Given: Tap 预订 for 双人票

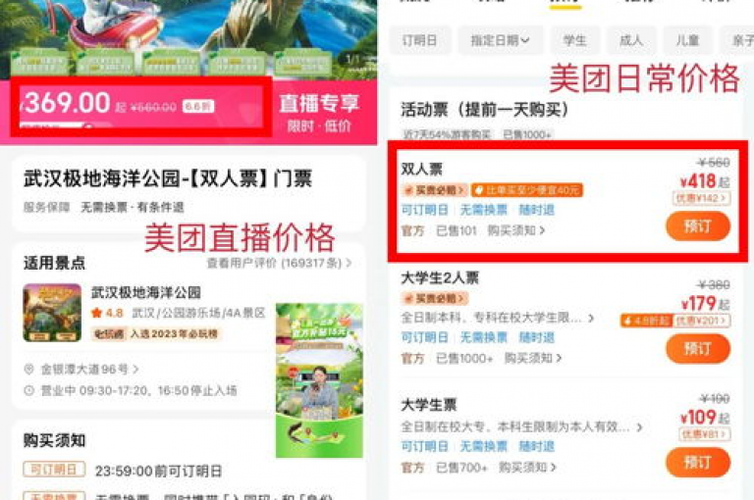Looking at the screenshot, I should 698,226.
